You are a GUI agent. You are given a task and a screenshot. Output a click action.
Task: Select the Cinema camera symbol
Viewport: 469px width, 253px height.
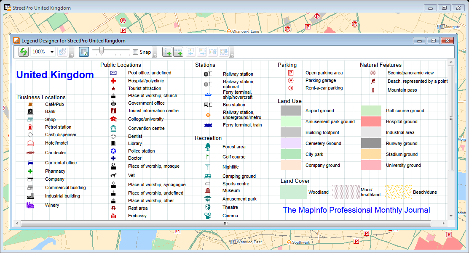(208, 216)
